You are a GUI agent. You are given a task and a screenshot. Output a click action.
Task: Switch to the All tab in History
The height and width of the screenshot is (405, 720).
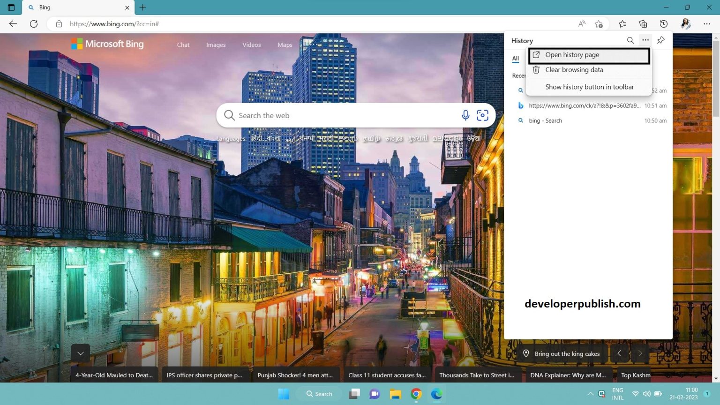pos(515,59)
